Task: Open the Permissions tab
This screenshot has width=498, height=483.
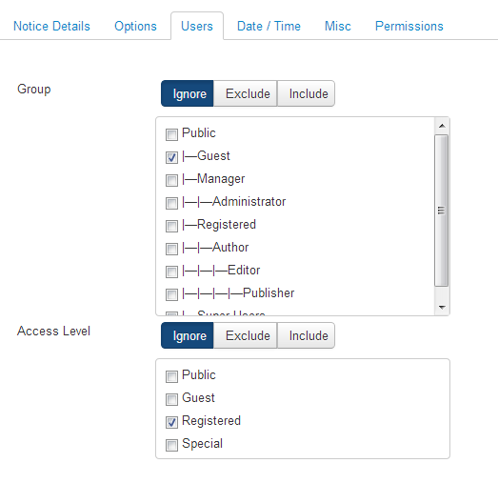Action: click(x=409, y=26)
